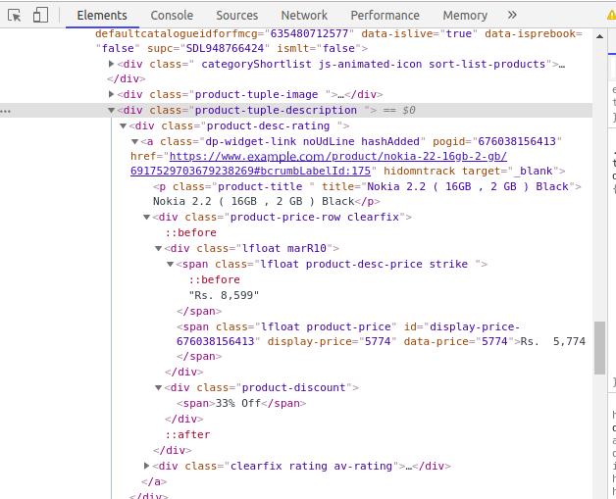Click the first ::before under product-price-row

tap(191, 232)
